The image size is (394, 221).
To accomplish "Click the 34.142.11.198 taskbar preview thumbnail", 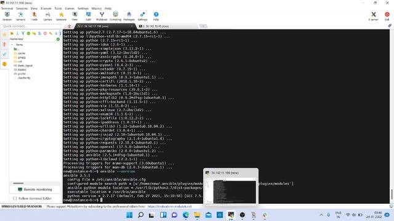I will (231, 187).
